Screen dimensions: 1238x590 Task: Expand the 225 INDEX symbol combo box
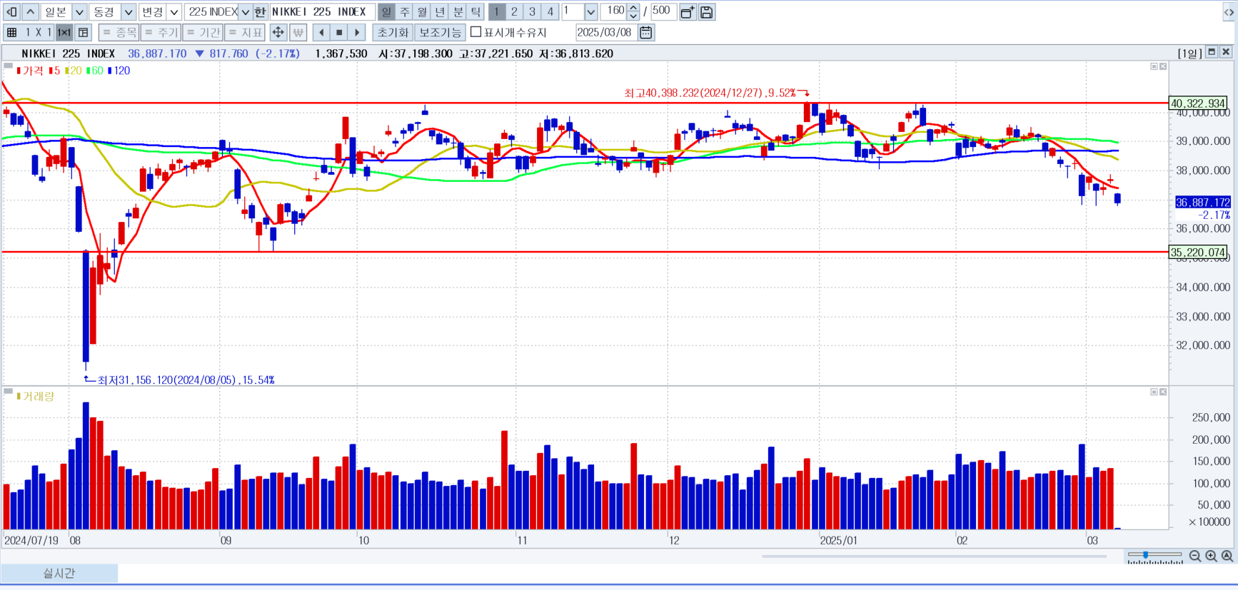tap(245, 12)
